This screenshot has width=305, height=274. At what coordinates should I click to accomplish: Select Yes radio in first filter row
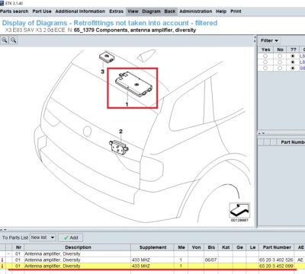[265, 56]
